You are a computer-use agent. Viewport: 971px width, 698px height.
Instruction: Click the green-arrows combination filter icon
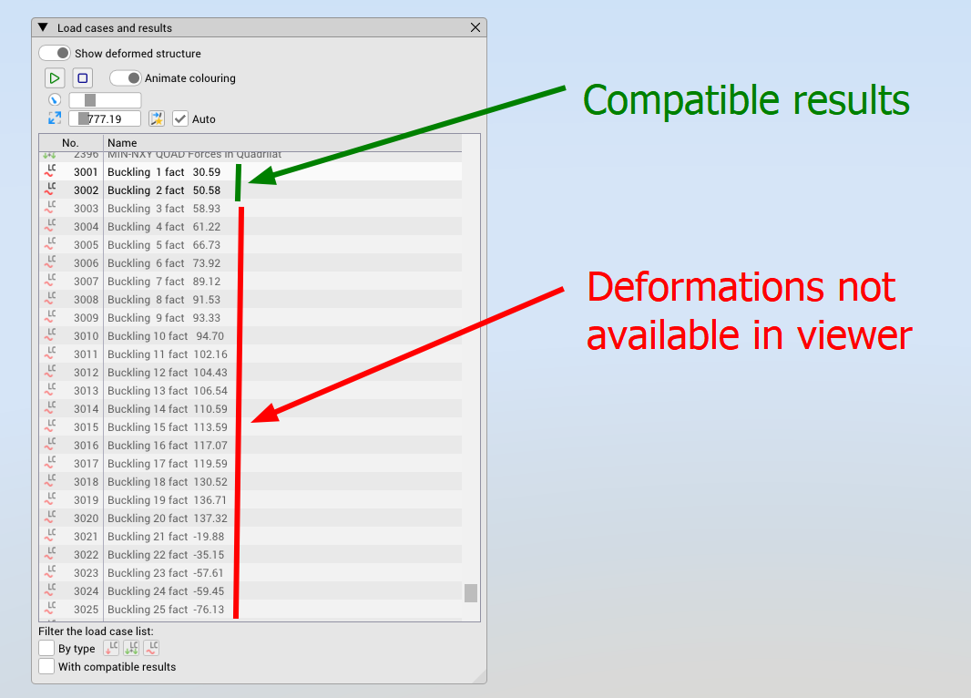pos(131,649)
